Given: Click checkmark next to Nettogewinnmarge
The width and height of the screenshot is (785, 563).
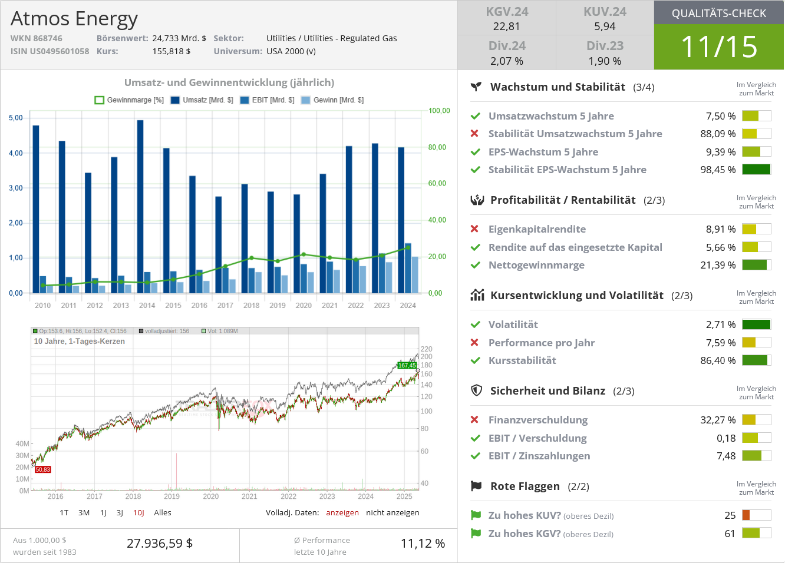Looking at the screenshot, I should coord(475,265).
